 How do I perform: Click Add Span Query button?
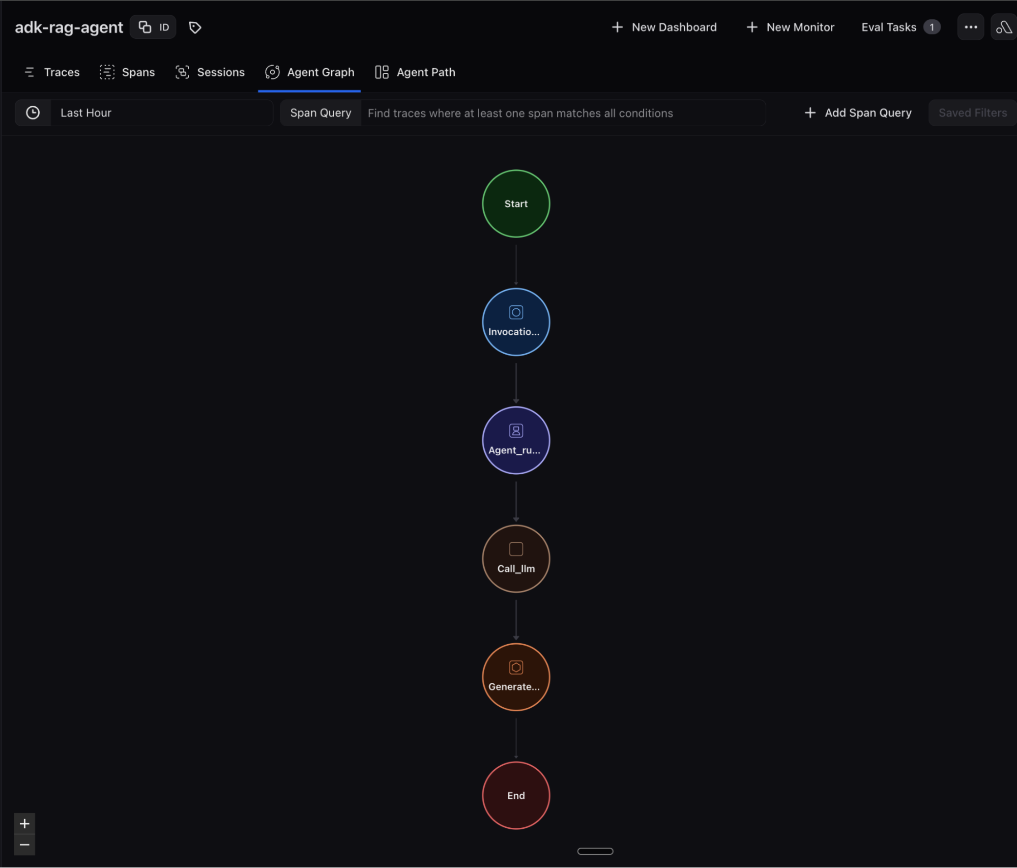tap(858, 113)
